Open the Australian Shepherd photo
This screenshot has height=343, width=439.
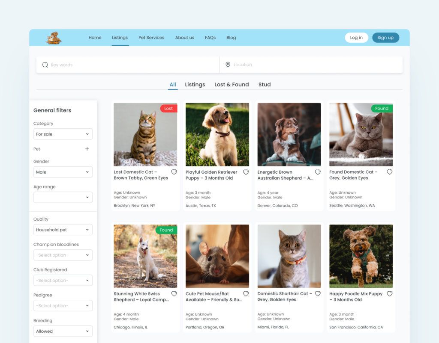pos(289,135)
